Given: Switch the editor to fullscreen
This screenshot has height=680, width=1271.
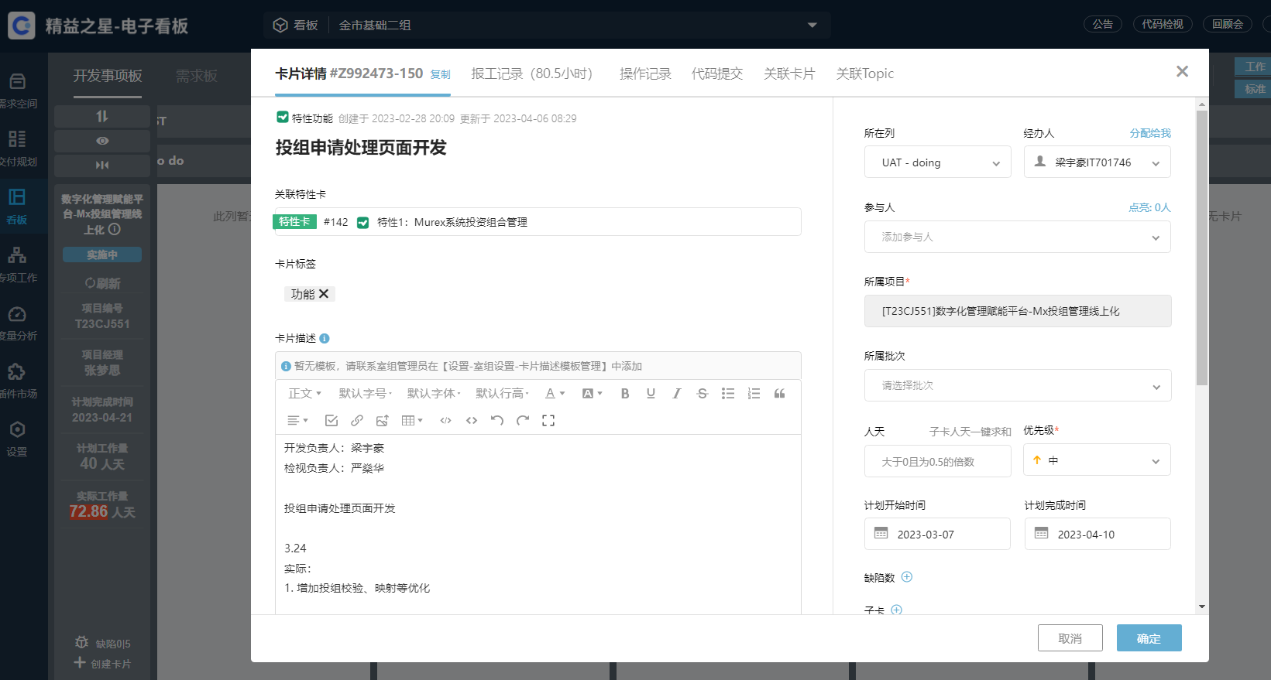Looking at the screenshot, I should click(548, 421).
